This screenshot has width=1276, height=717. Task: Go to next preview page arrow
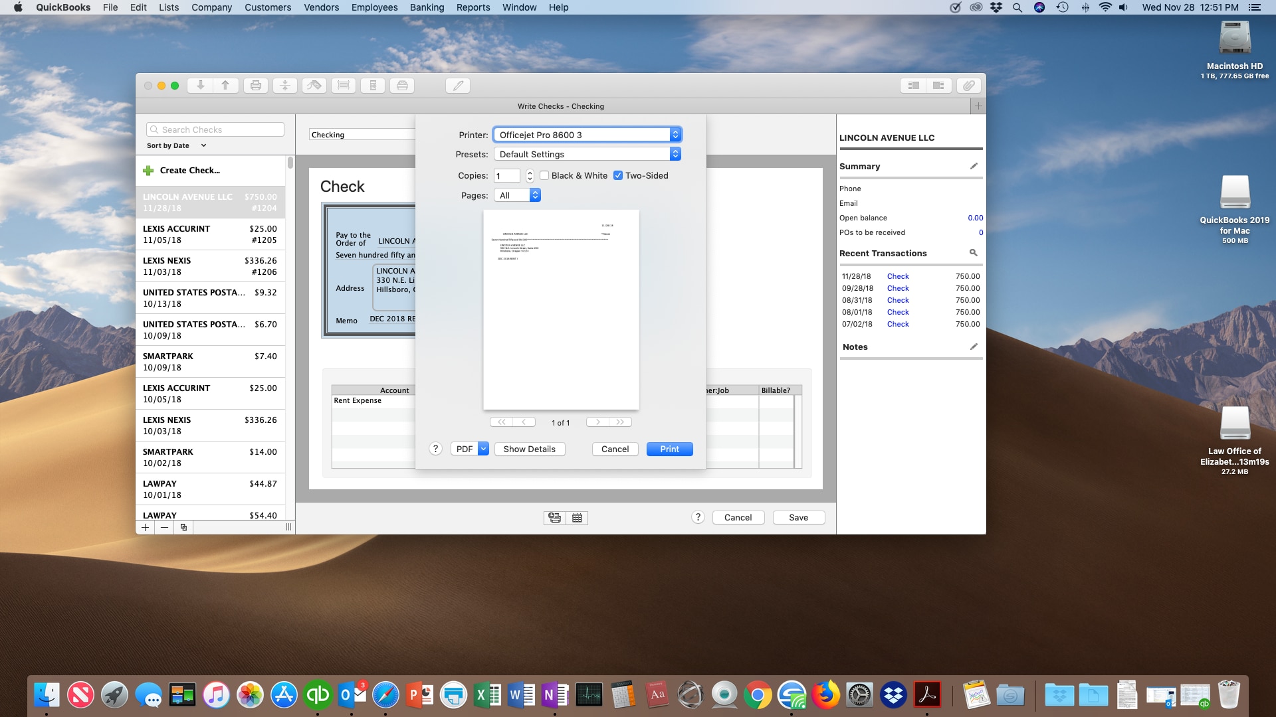click(597, 422)
